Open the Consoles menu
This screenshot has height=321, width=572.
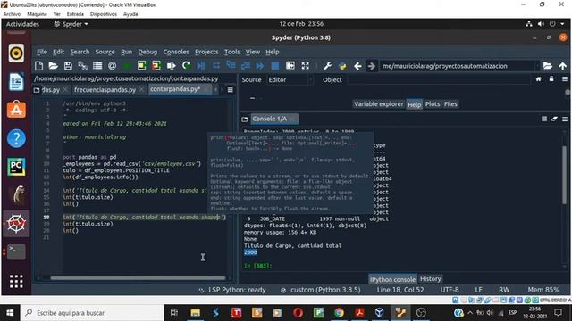tap(176, 52)
